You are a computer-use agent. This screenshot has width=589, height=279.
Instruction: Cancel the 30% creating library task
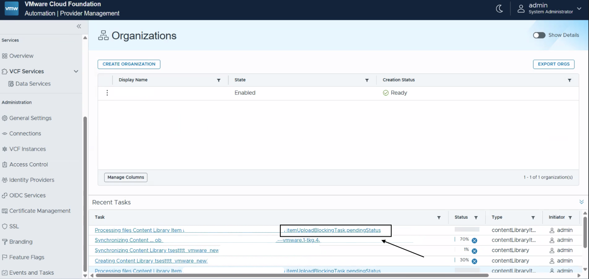pyautogui.click(x=475, y=261)
